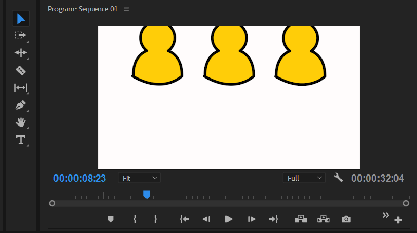Click the Export Frame camera icon
Viewport: 417px width, 233px height.
point(346,219)
